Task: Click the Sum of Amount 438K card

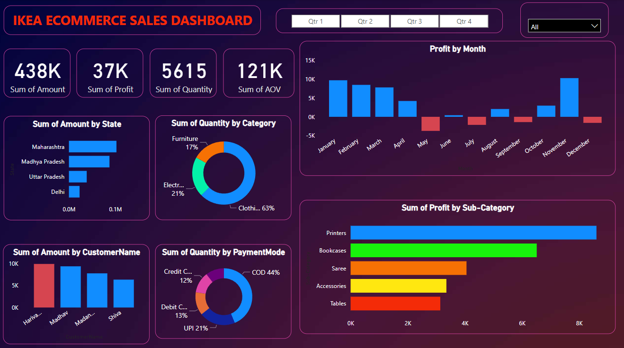Action: point(37,73)
